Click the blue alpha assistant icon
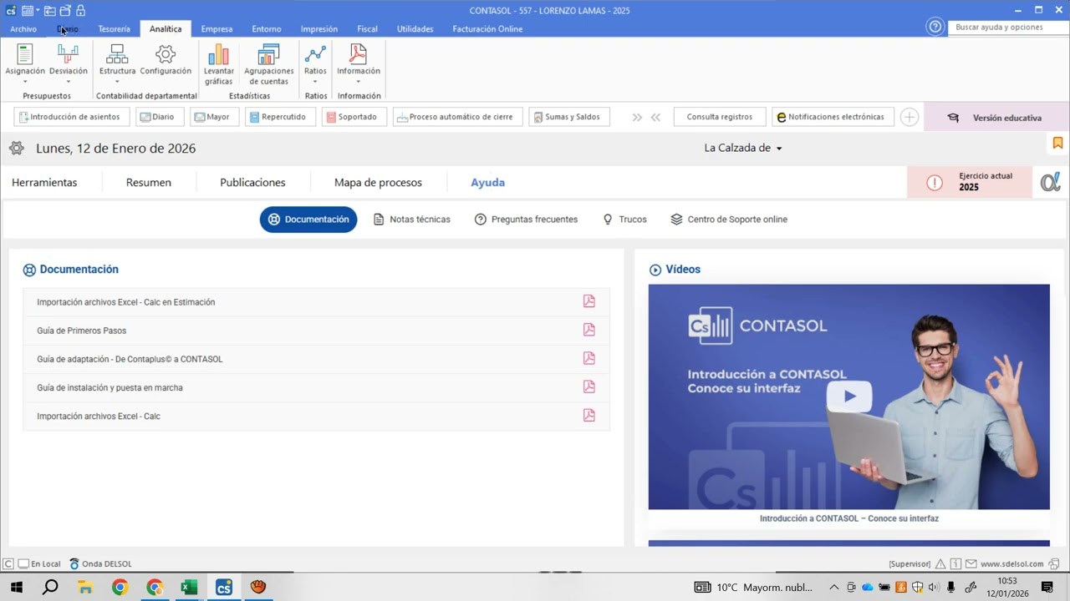Viewport: 1070px width, 601px height. [1050, 182]
